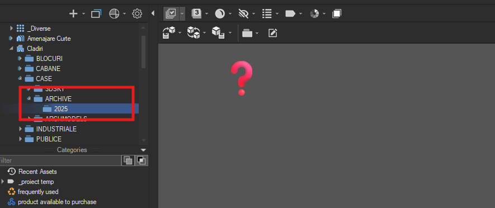The height and width of the screenshot is (208, 495).
Task: Select the ARCHIVE folder
Action: [58, 99]
